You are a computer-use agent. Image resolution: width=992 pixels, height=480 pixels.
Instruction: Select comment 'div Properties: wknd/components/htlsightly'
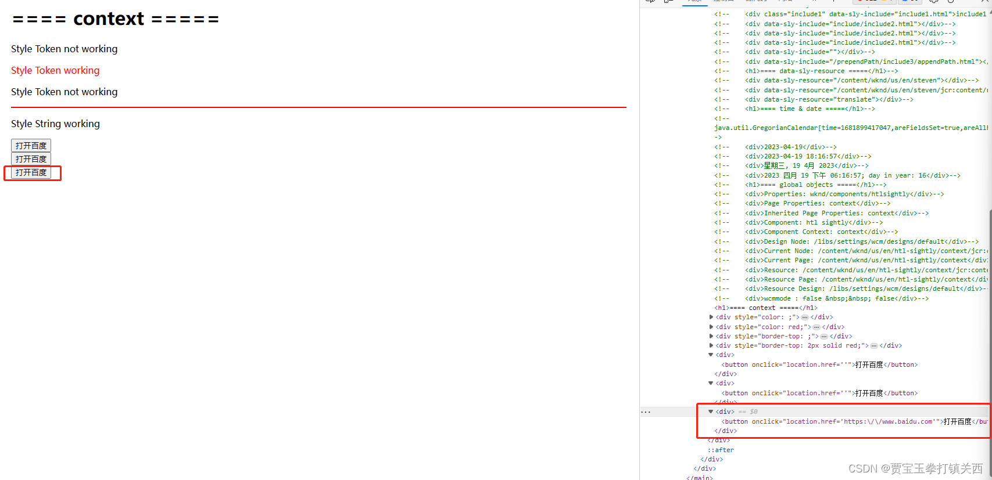pyautogui.click(x=829, y=194)
